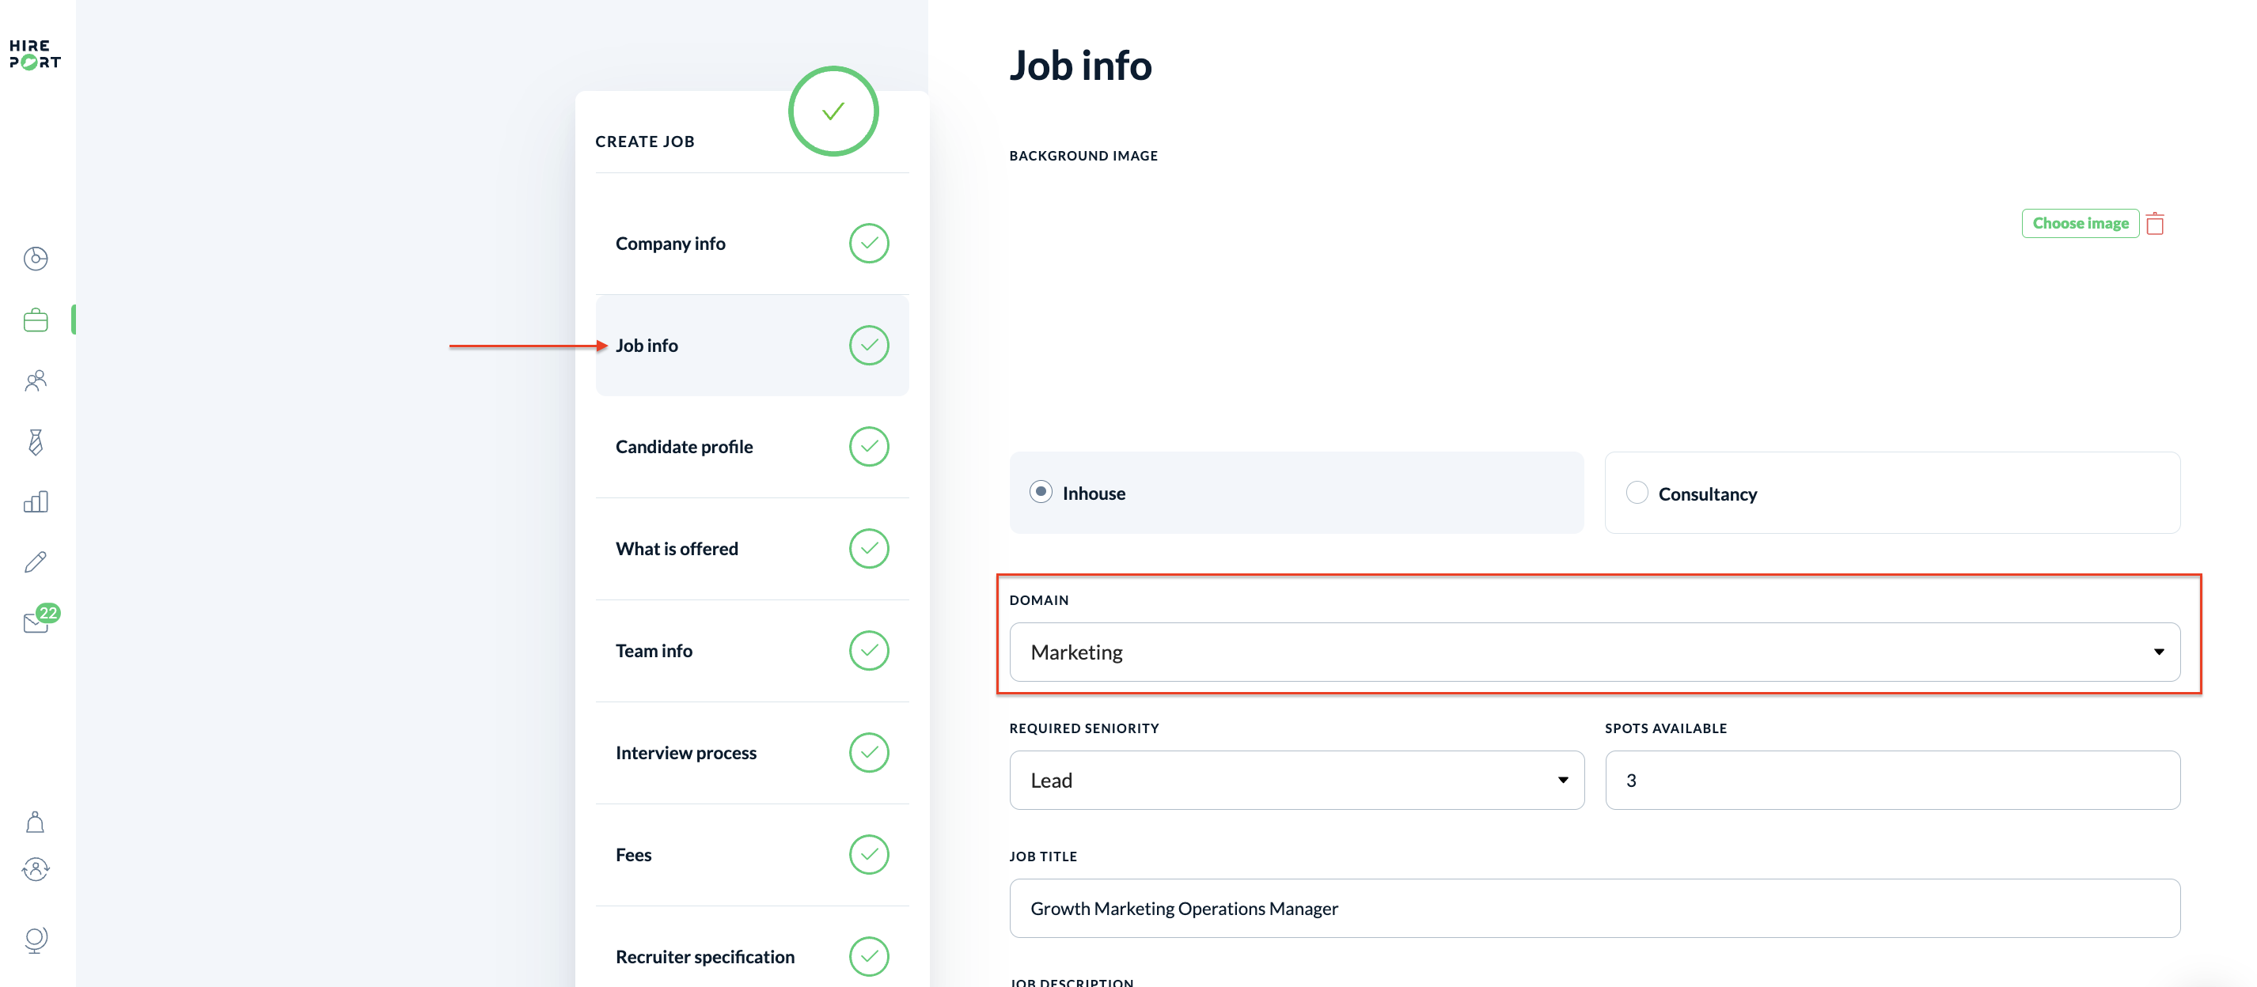Click the large Create Job completion checkmark

click(x=833, y=112)
